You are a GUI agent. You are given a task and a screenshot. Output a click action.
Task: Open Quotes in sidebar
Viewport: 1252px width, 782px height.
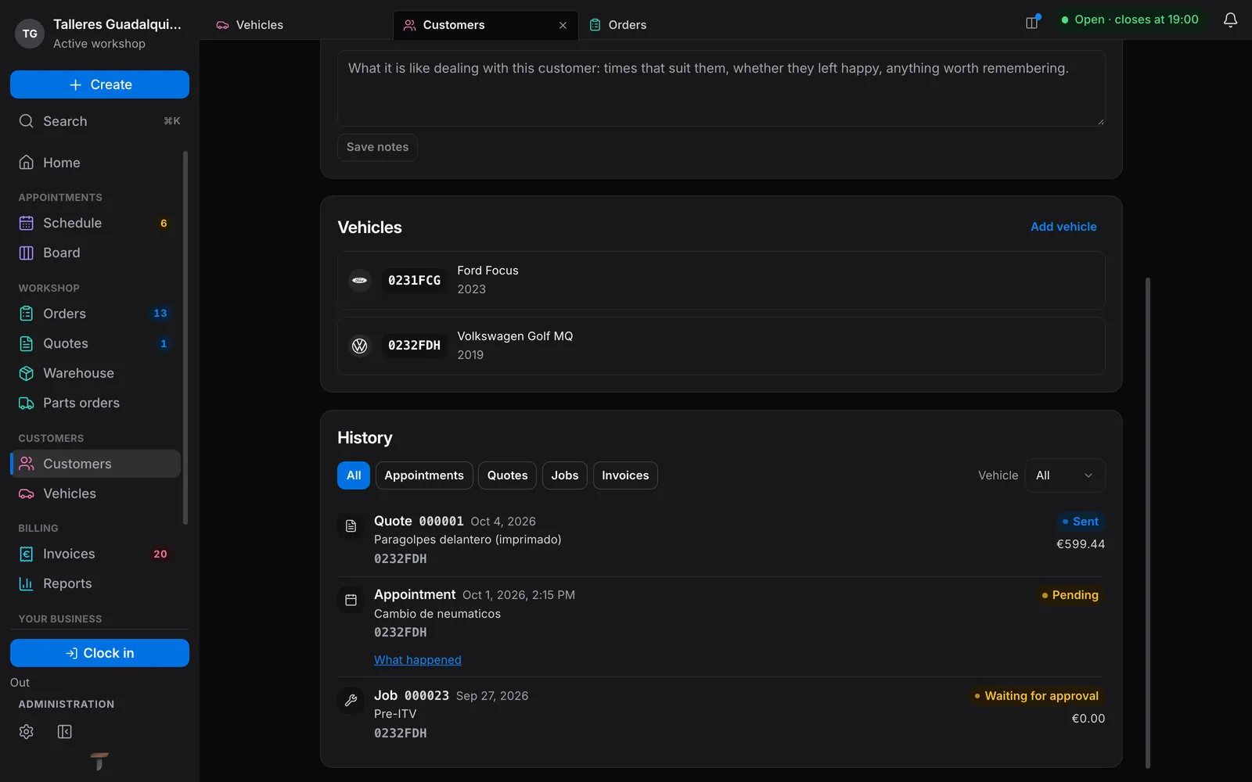coord(95,343)
